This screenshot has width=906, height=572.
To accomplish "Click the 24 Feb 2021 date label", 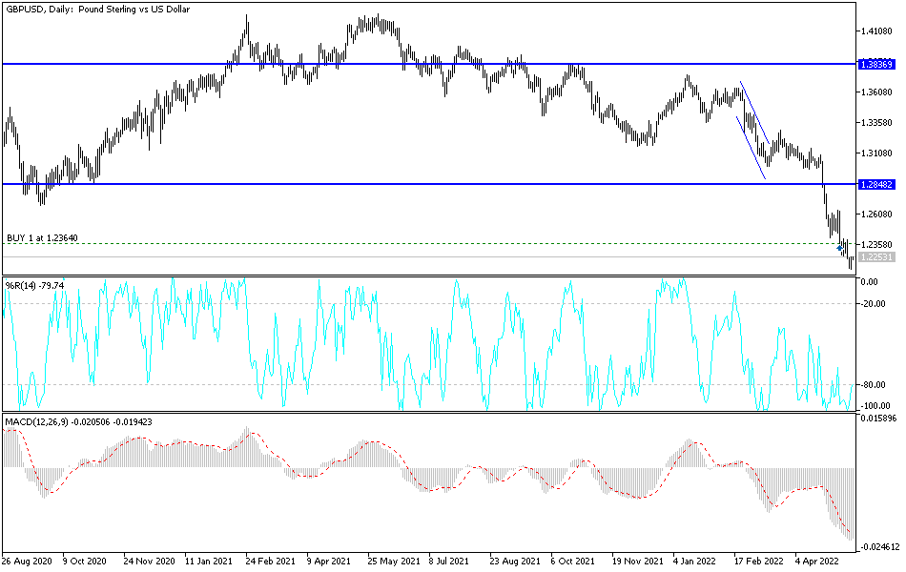I will click(271, 561).
